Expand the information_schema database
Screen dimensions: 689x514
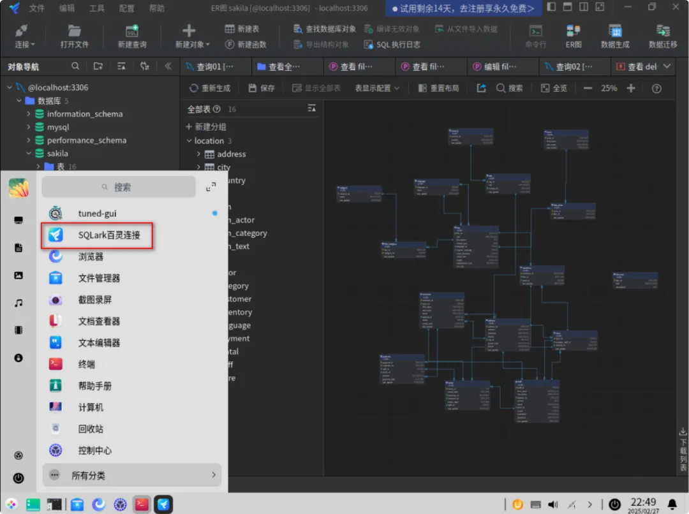pos(29,114)
